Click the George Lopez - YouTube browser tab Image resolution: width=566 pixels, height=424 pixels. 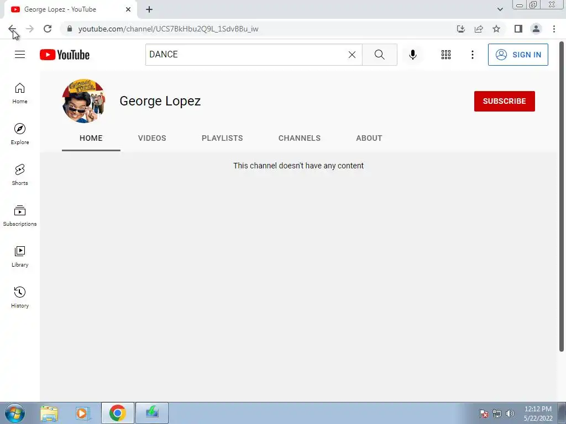(x=70, y=9)
